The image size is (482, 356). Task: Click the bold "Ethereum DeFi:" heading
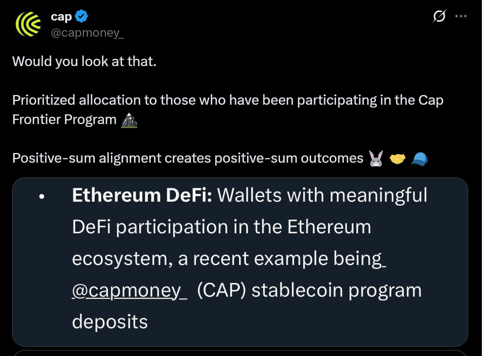pos(142,196)
